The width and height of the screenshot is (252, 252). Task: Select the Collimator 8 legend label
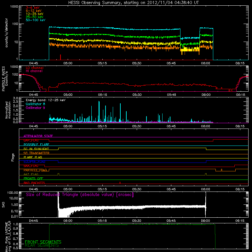(x=35, y=104)
